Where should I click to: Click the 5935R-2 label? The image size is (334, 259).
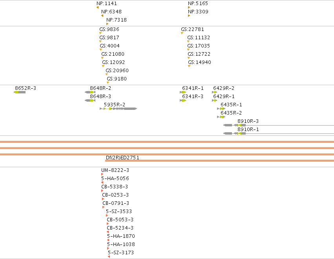coord(115,105)
